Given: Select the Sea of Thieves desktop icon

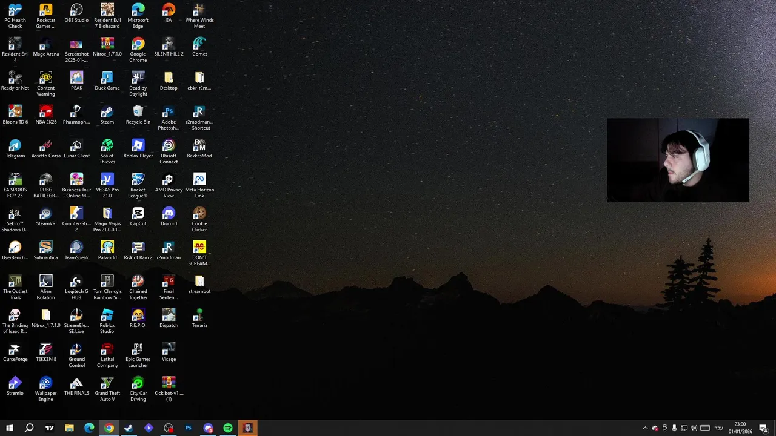Looking at the screenshot, I should point(107,151).
